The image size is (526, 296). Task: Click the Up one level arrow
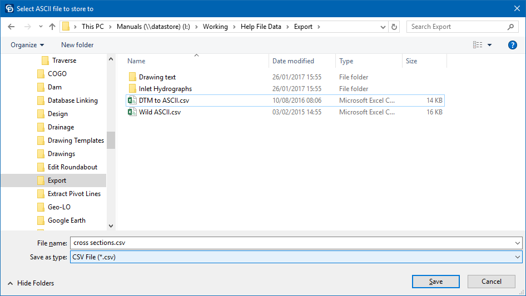click(x=52, y=27)
